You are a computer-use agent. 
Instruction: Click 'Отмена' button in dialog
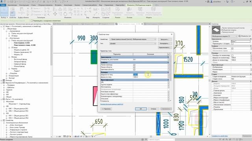153,109
